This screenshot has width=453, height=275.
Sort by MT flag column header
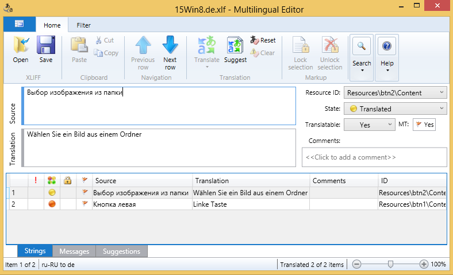coord(85,180)
